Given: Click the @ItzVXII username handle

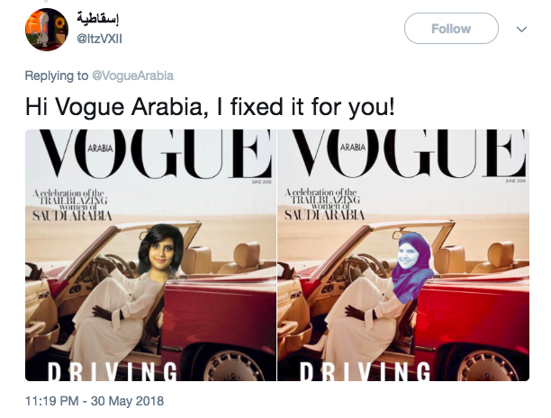Looking at the screenshot, I should [99, 39].
